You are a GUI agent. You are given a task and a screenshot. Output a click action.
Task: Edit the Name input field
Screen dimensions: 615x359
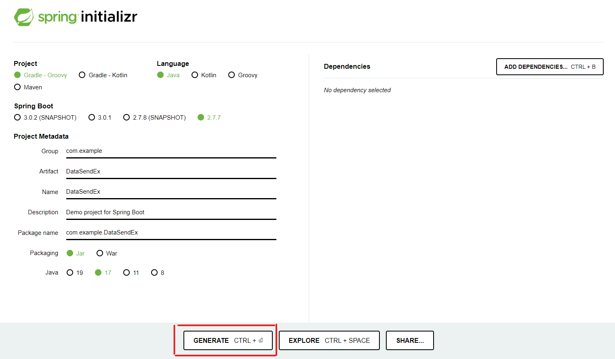pyautogui.click(x=171, y=192)
